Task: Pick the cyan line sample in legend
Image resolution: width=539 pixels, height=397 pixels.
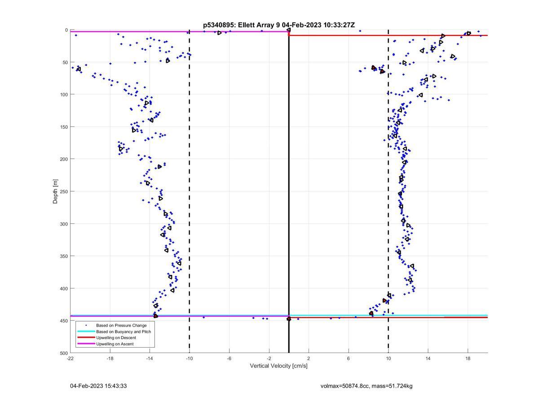Action: point(86,332)
